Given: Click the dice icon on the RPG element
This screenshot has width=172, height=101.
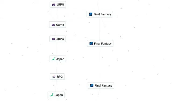Looking at the screenshot, I should [54, 76].
